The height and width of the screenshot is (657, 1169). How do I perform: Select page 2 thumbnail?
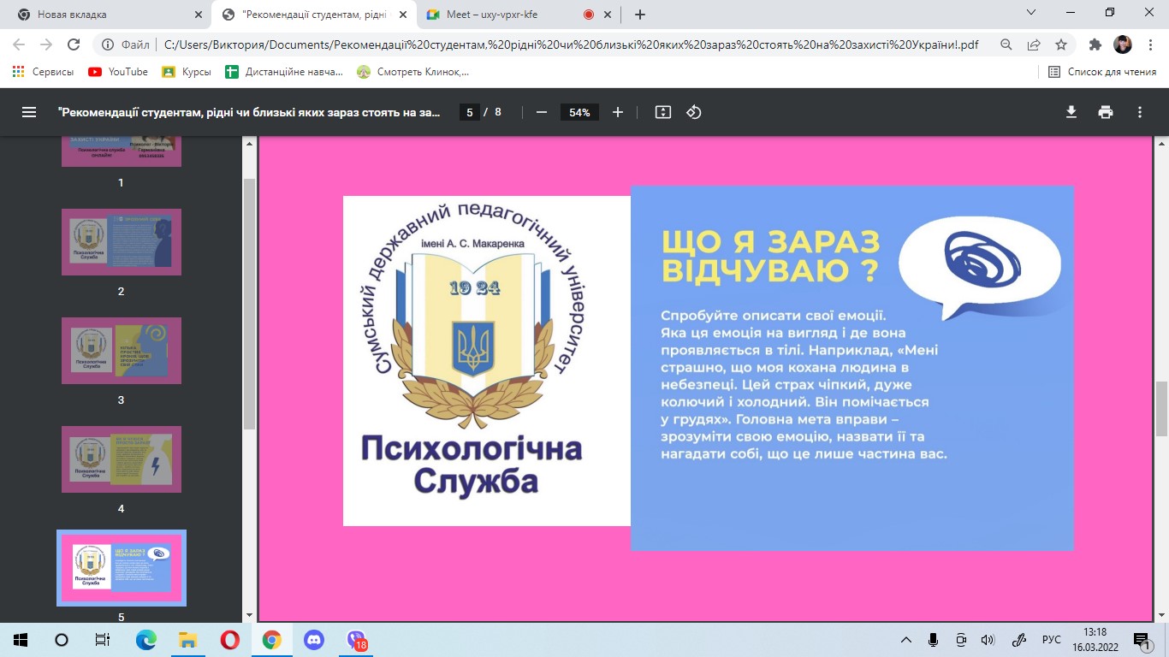(121, 241)
